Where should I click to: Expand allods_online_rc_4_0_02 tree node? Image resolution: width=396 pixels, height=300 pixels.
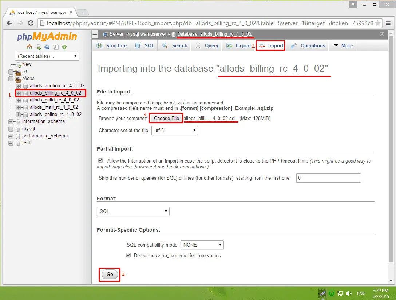coord(18,115)
